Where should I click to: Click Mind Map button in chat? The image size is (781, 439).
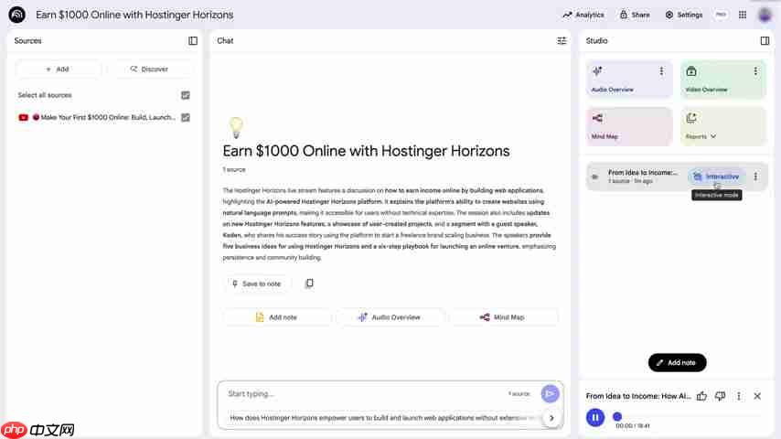click(503, 317)
